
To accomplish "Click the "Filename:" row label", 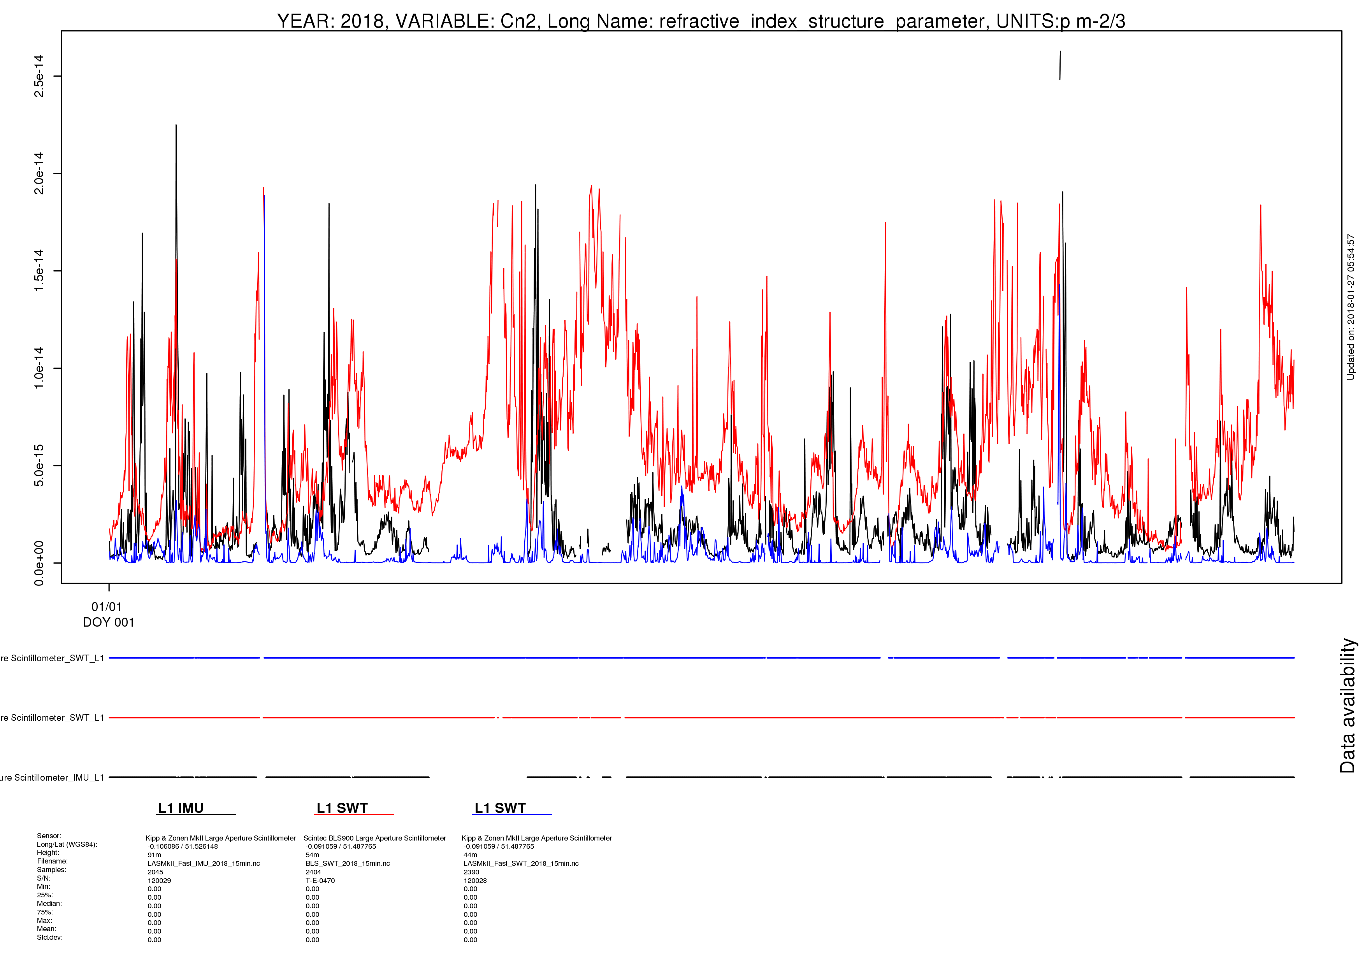I will pyautogui.click(x=52, y=861).
